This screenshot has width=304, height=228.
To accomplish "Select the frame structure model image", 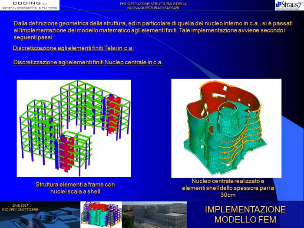I will (x=73, y=128).
